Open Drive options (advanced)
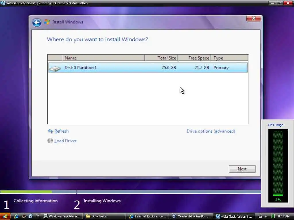Image resolution: width=294 pixels, height=220 pixels. coord(211,131)
